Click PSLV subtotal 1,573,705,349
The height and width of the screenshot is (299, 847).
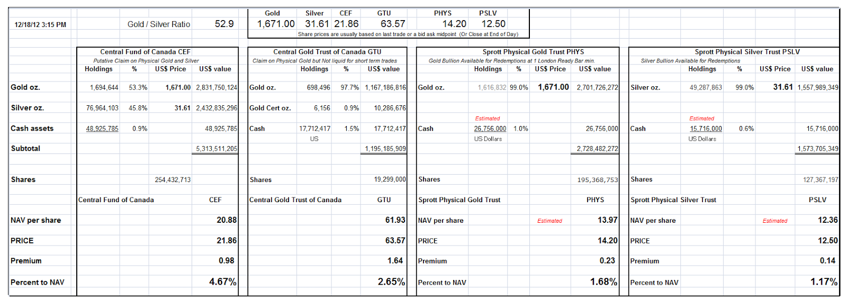tap(818, 149)
